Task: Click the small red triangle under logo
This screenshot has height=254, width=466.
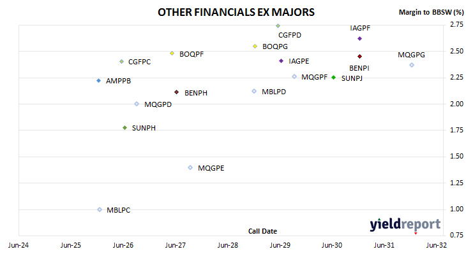Action: (x=416, y=234)
